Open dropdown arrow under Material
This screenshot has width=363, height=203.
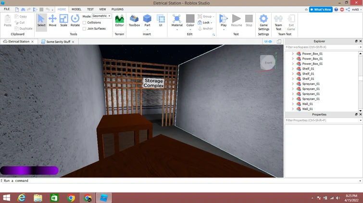[x=177, y=30]
